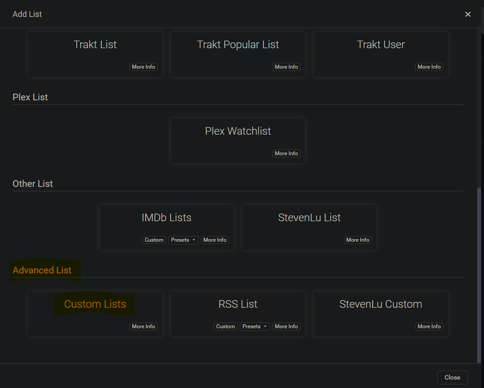Open More Info for Trakt User
Viewport: 484px width, 388px height.
429,67
